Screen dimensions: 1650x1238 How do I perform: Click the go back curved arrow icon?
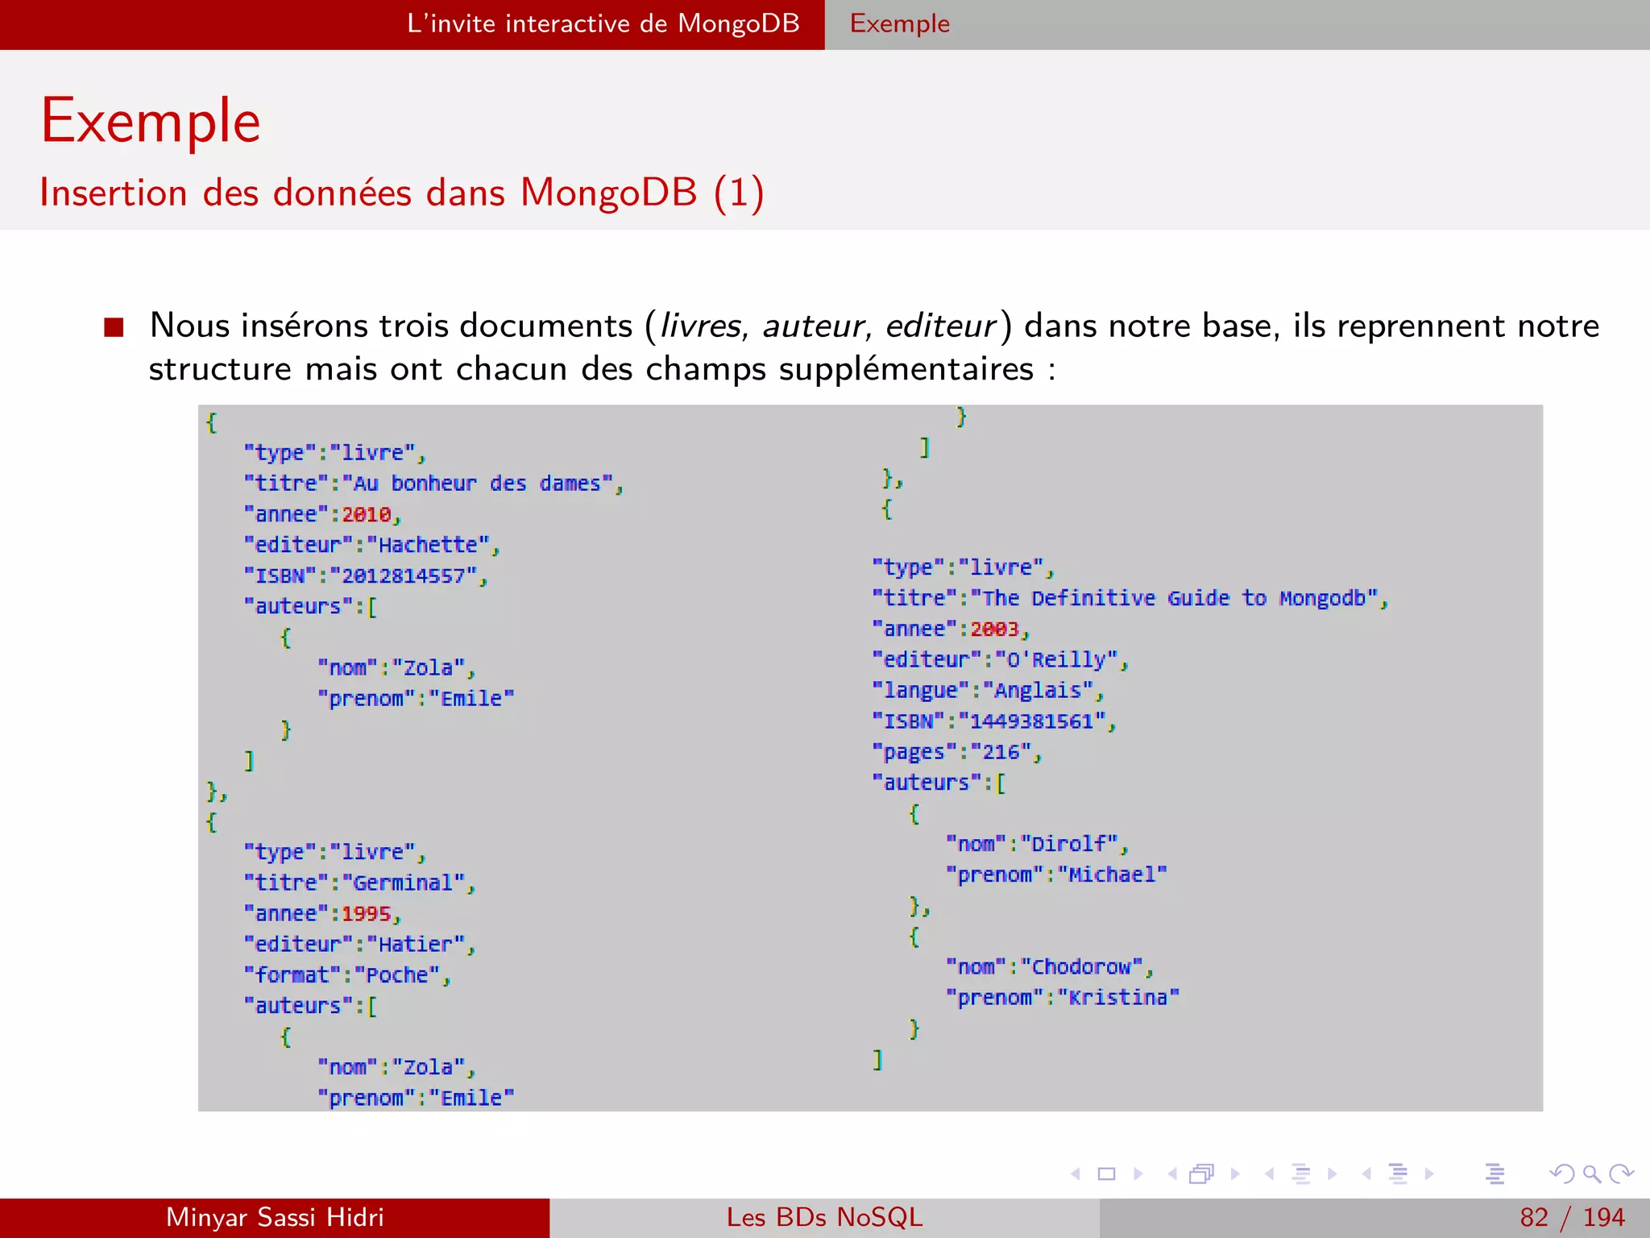pyautogui.click(x=1561, y=1174)
